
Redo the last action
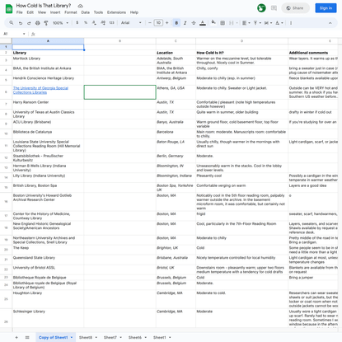[x=29, y=23]
